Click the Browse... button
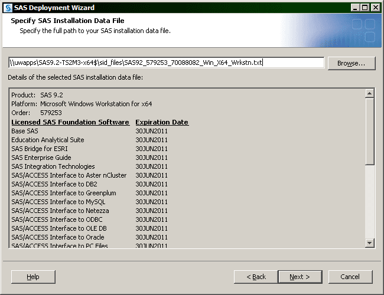Viewport: 384px width, 295px height. coord(351,63)
